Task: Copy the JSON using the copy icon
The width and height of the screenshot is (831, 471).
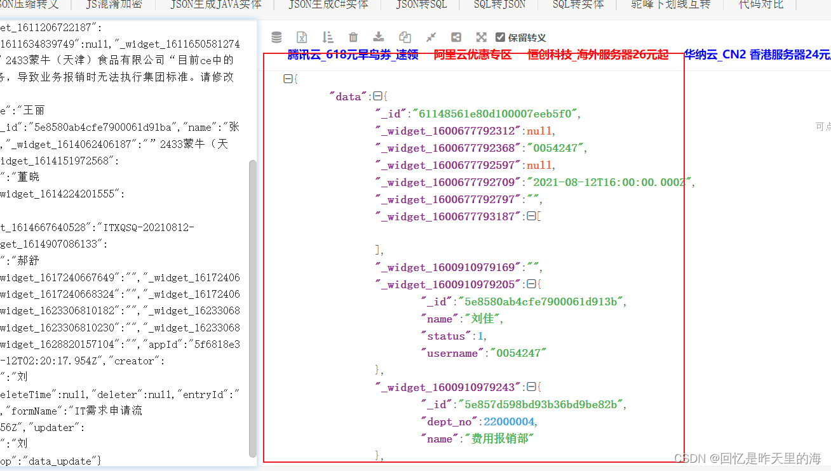Action: (x=405, y=37)
